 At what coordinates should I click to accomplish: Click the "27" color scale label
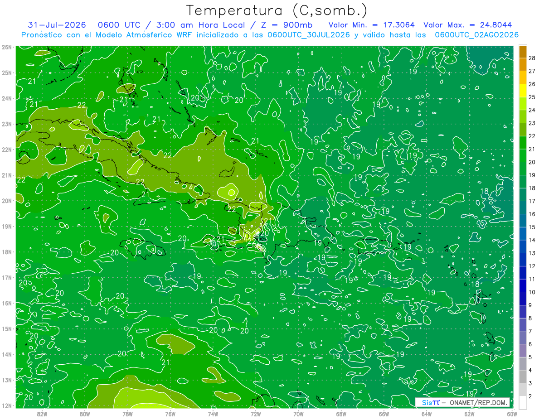[532, 71]
